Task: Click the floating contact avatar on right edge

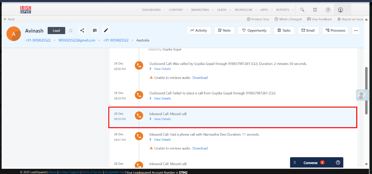Action: coord(362,95)
